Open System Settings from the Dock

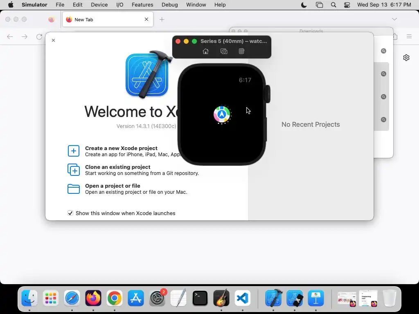[157, 298]
